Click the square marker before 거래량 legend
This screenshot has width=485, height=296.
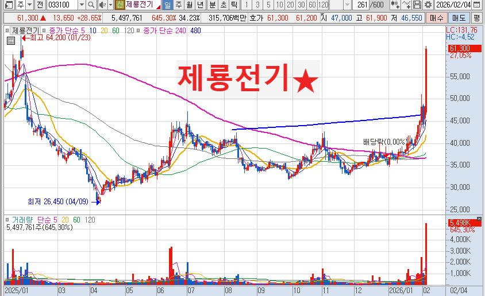click(7, 220)
